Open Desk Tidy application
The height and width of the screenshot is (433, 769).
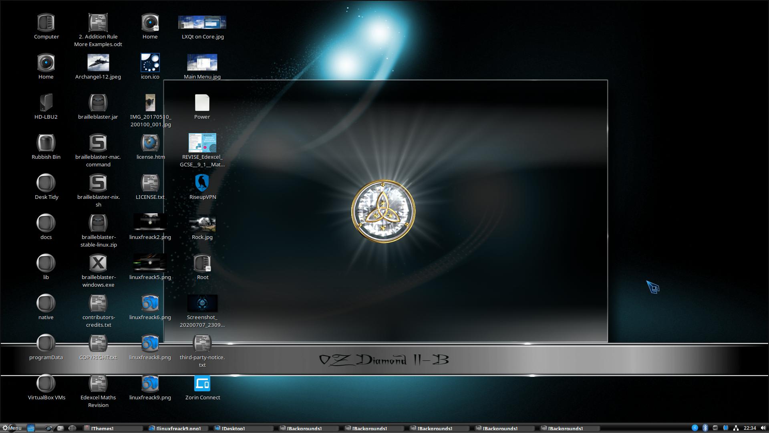click(x=45, y=183)
